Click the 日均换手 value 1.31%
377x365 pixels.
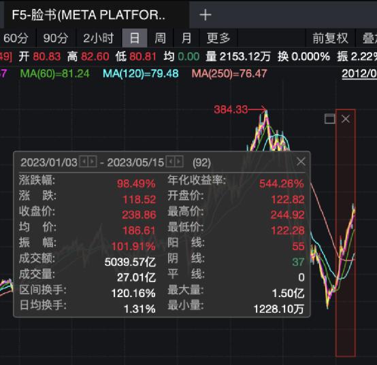tap(140, 309)
